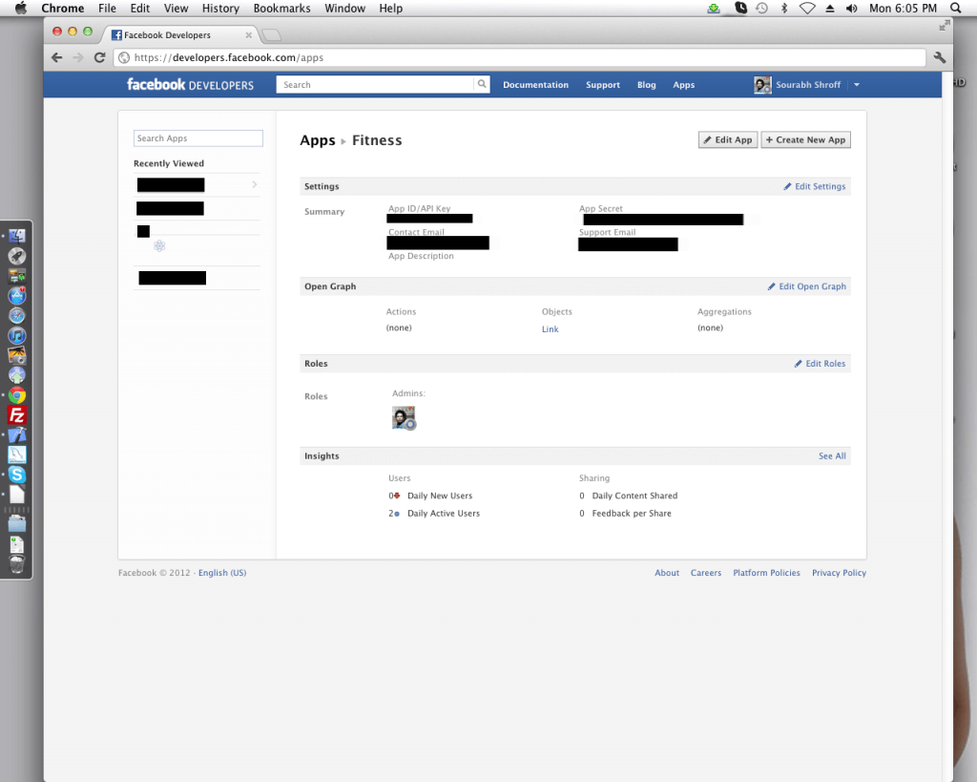
Task: Click the Spotlight search icon in menu bar
Action: (x=956, y=8)
